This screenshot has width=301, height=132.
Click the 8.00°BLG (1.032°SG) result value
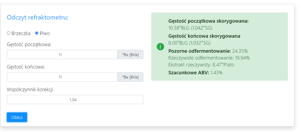point(189,43)
